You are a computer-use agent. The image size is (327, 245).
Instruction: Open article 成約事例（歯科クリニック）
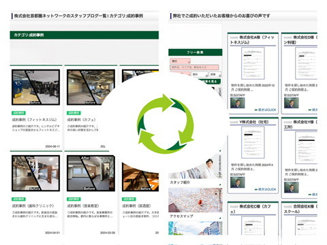coord(33,206)
